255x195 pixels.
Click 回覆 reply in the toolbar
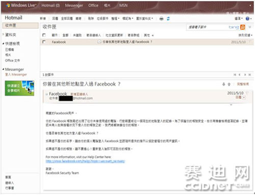[x=55, y=18]
